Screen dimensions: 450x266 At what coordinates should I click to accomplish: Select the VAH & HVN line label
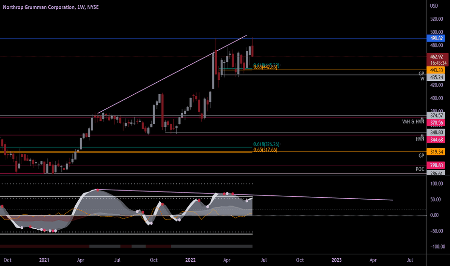pos(413,122)
